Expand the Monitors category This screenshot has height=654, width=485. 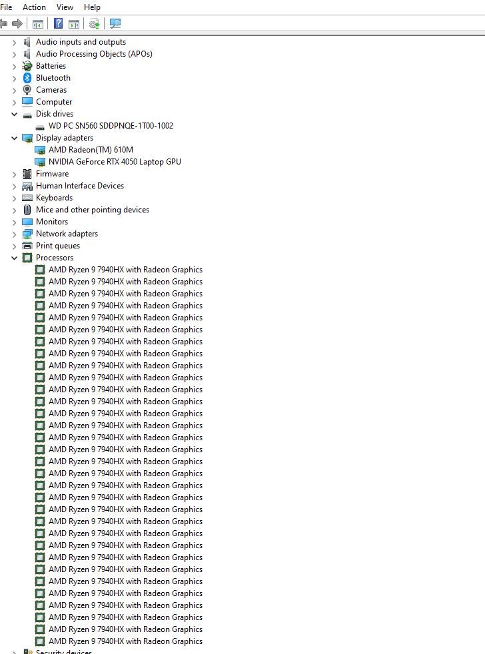click(14, 222)
